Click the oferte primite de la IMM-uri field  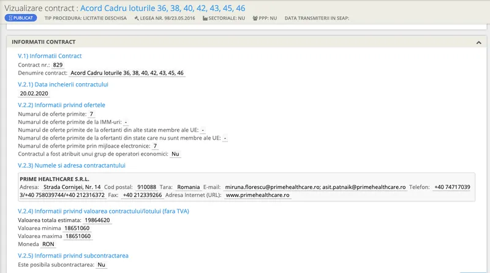click(x=126, y=122)
